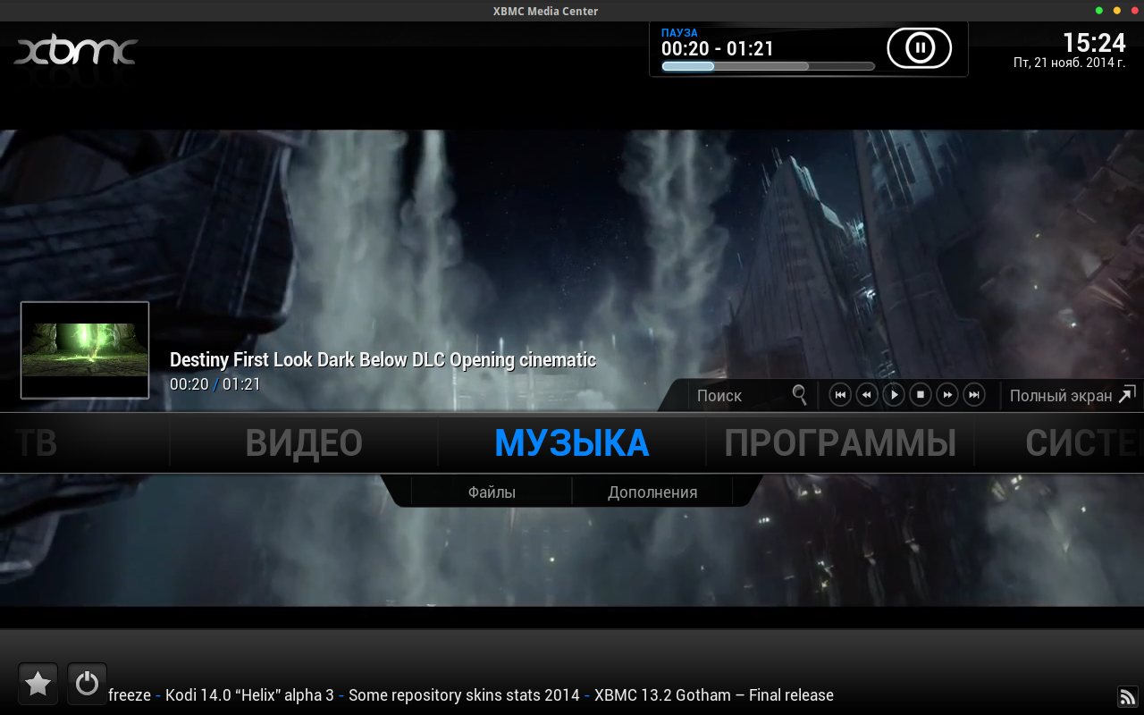Click the XBMC Media Center window title
Image resolution: width=1144 pixels, height=715 pixels.
pyautogui.click(x=545, y=11)
